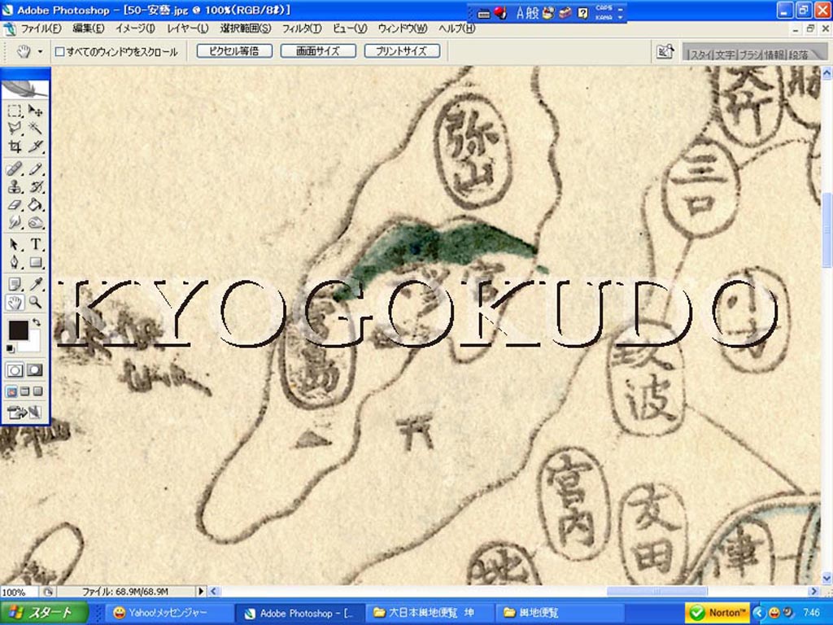
Task: Open the ヘルプ menu
Action: [x=456, y=28]
